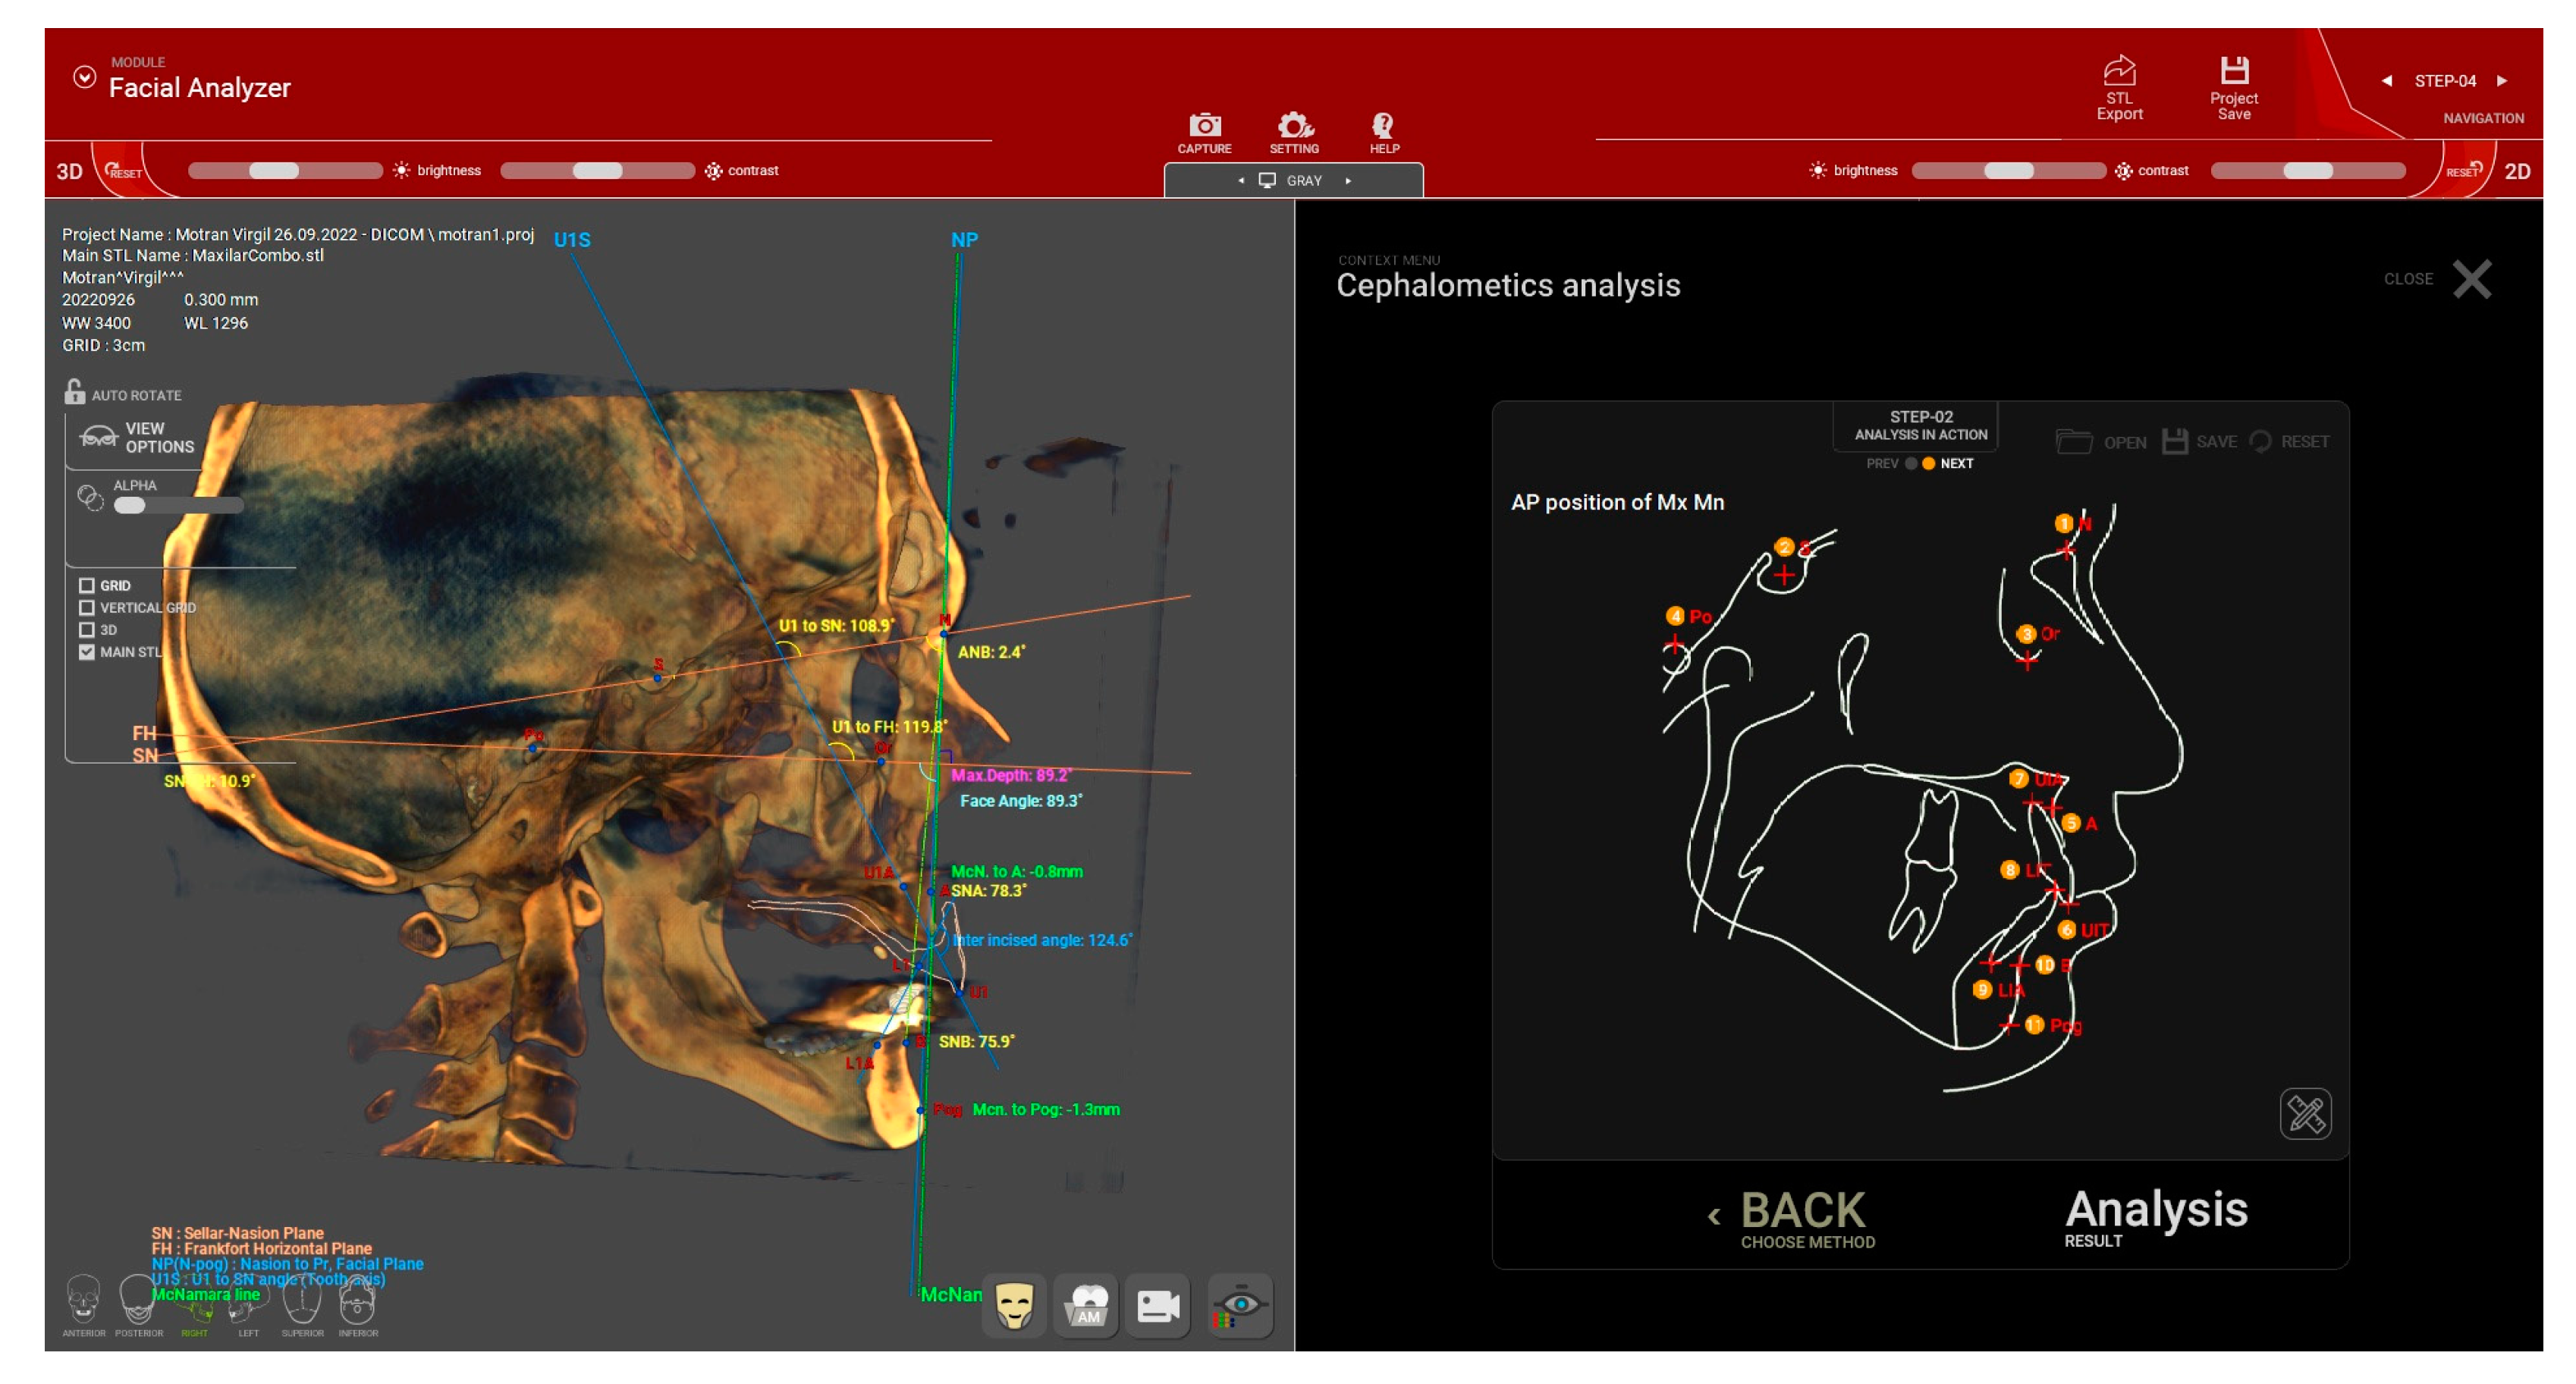Switch to the 2D view tab
The height and width of the screenshot is (1384, 2576).
(x=2516, y=171)
